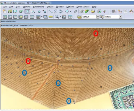The width and height of the screenshot is (134, 111).
Task: Activate the Mark Points cross tool
Action: click(39, 12)
